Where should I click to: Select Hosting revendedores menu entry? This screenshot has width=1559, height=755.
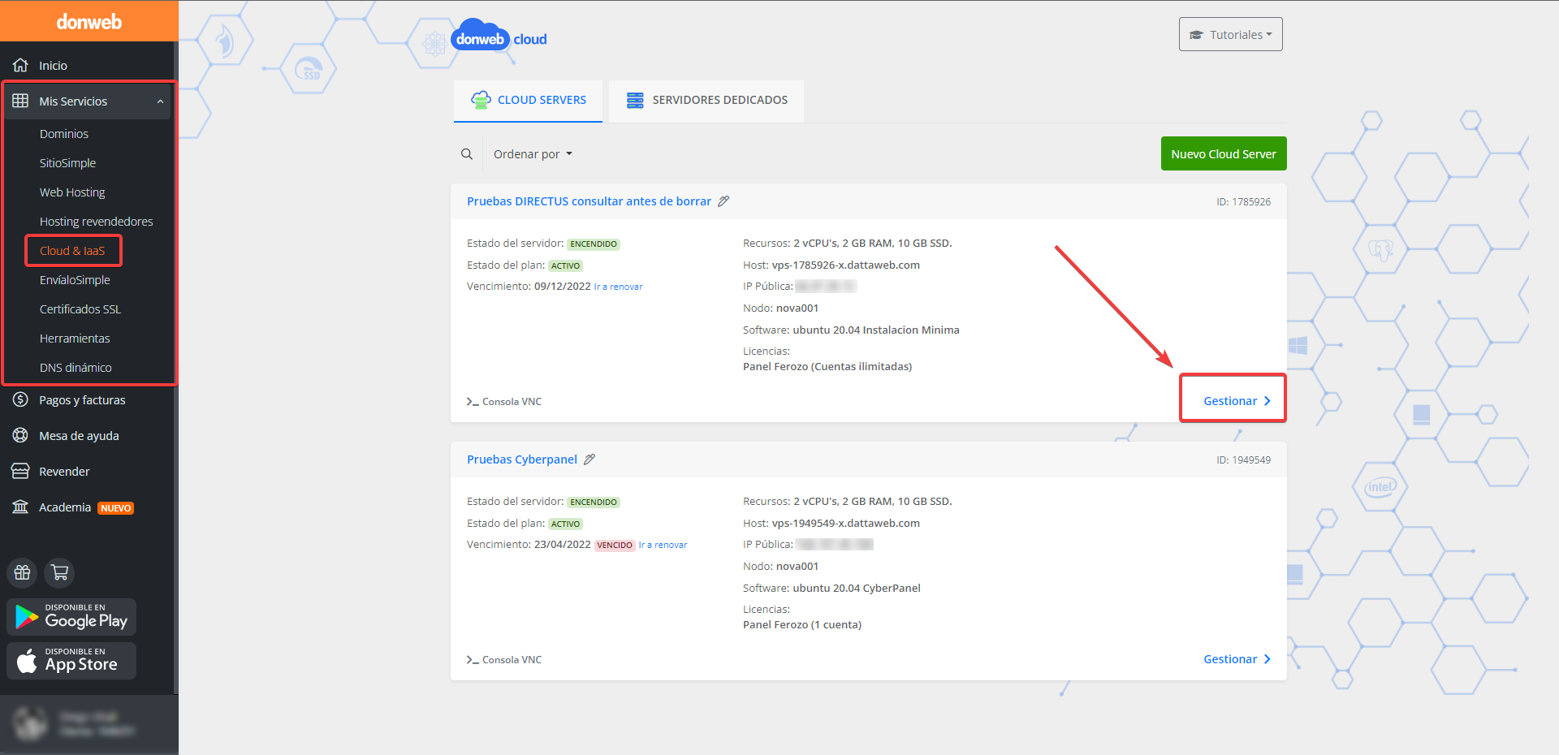coord(96,222)
